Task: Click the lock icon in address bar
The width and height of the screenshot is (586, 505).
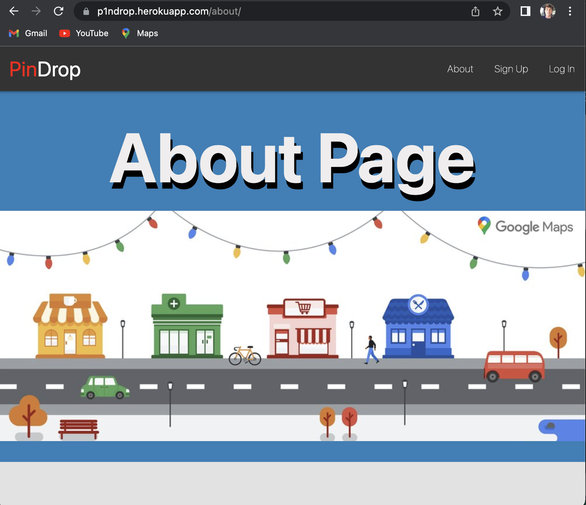Action: point(86,11)
